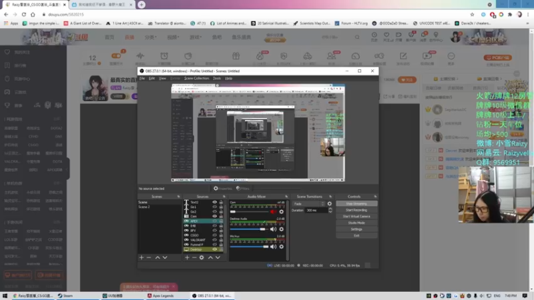The image size is (534, 300).
Task: Pop out the Sources dock
Action: click(224, 197)
